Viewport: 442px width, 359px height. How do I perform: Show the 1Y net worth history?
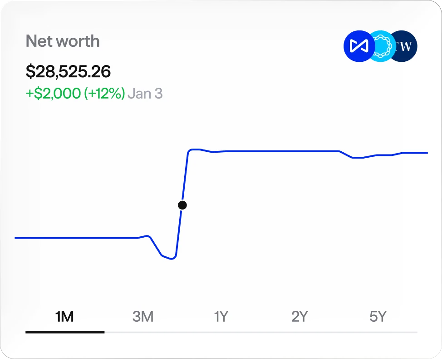click(221, 316)
